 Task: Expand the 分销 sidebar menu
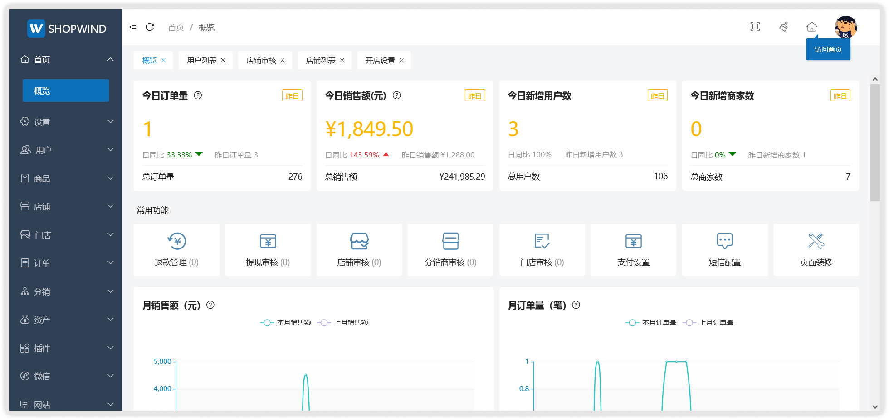coord(66,291)
